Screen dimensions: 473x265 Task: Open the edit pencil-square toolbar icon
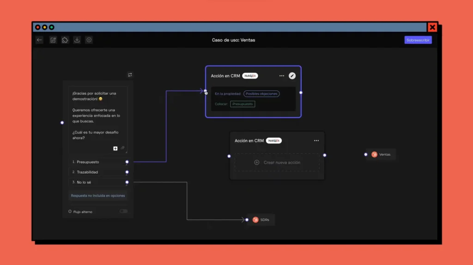click(53, 40)
